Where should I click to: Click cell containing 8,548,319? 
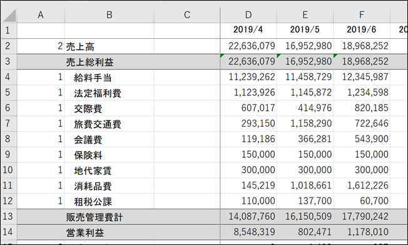[248, 232]
